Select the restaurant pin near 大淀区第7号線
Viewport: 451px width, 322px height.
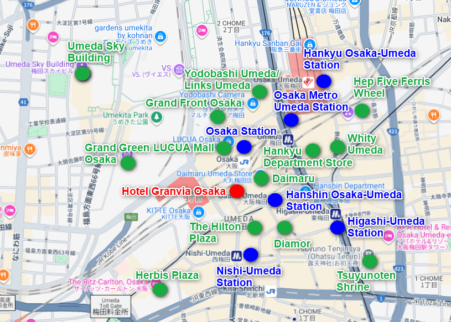click(33, 25)
